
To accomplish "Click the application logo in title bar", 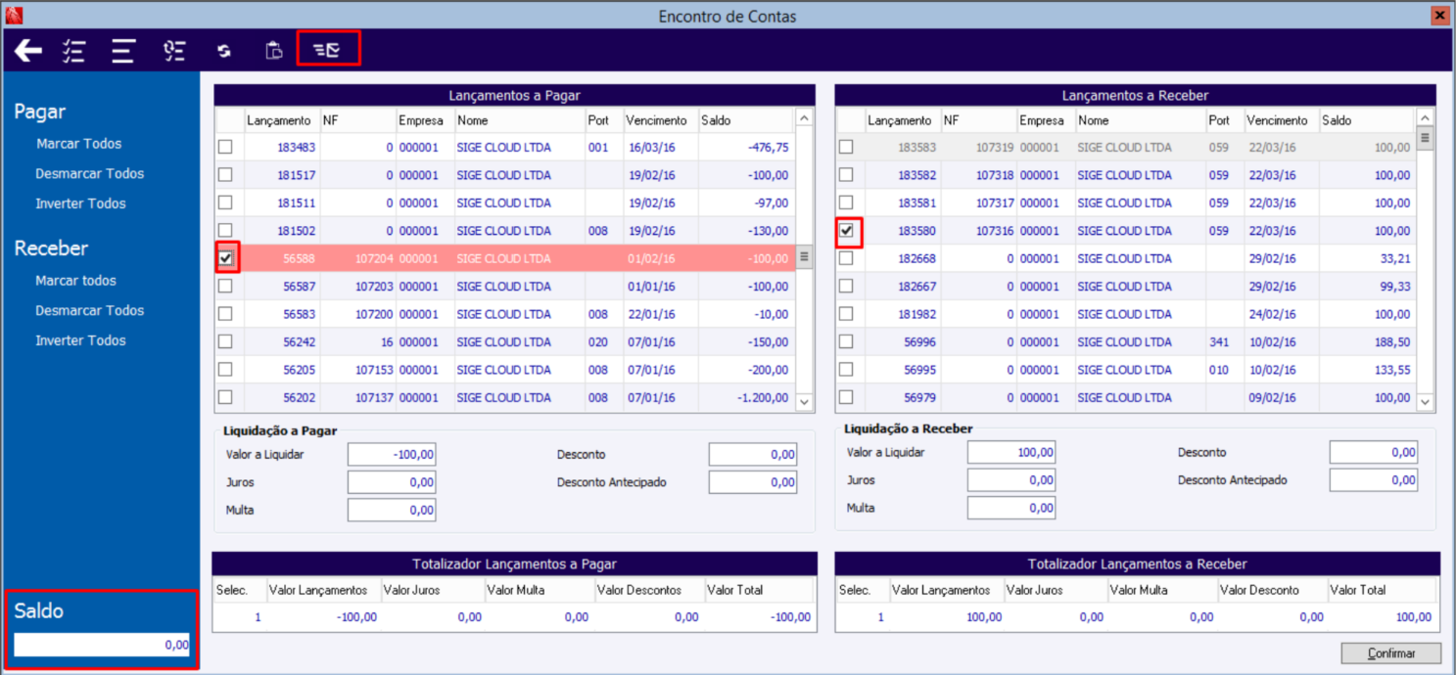I will (12, 16).
